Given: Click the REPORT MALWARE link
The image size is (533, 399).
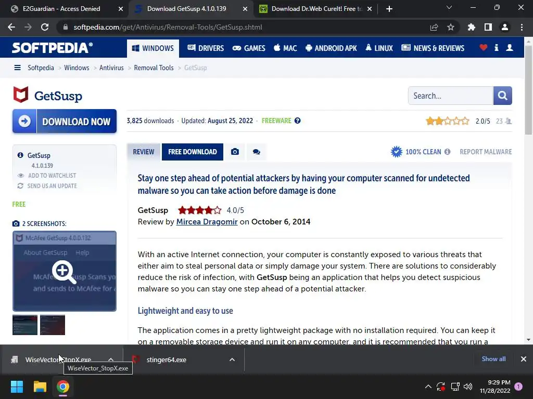Looking at the screenshot, I should tap(486, 152).
